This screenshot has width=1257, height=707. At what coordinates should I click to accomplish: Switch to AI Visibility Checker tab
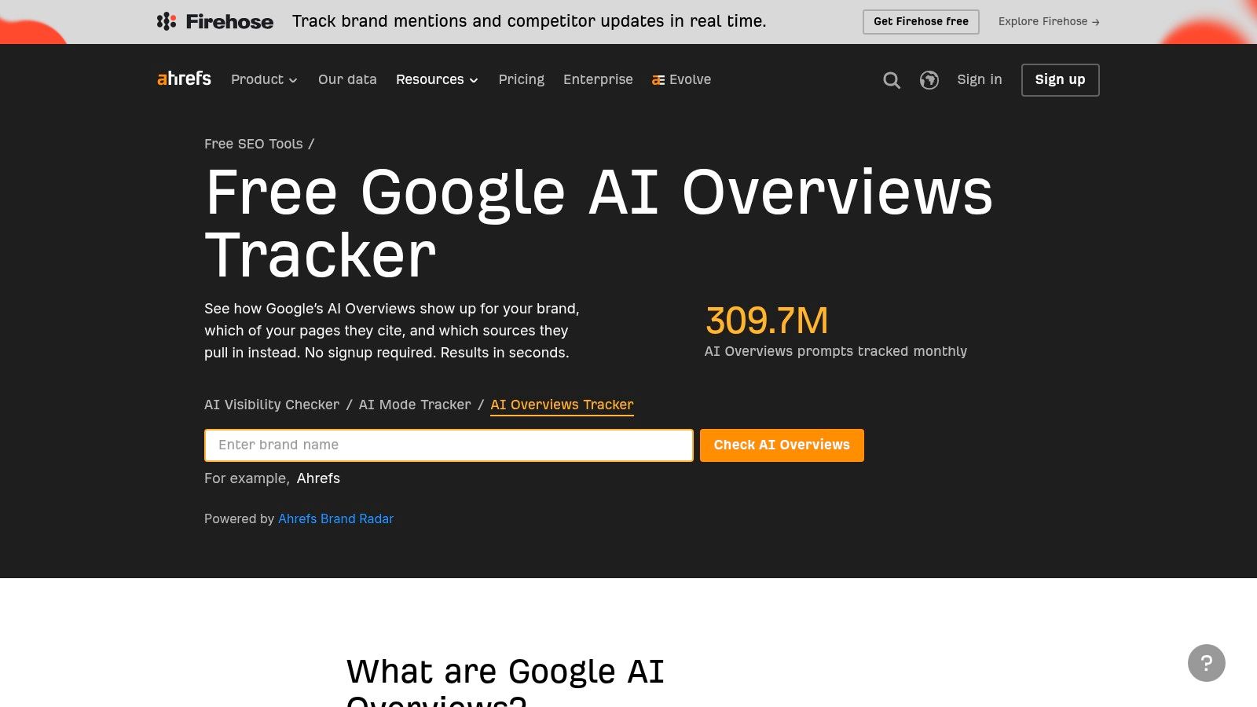(272, 405)
